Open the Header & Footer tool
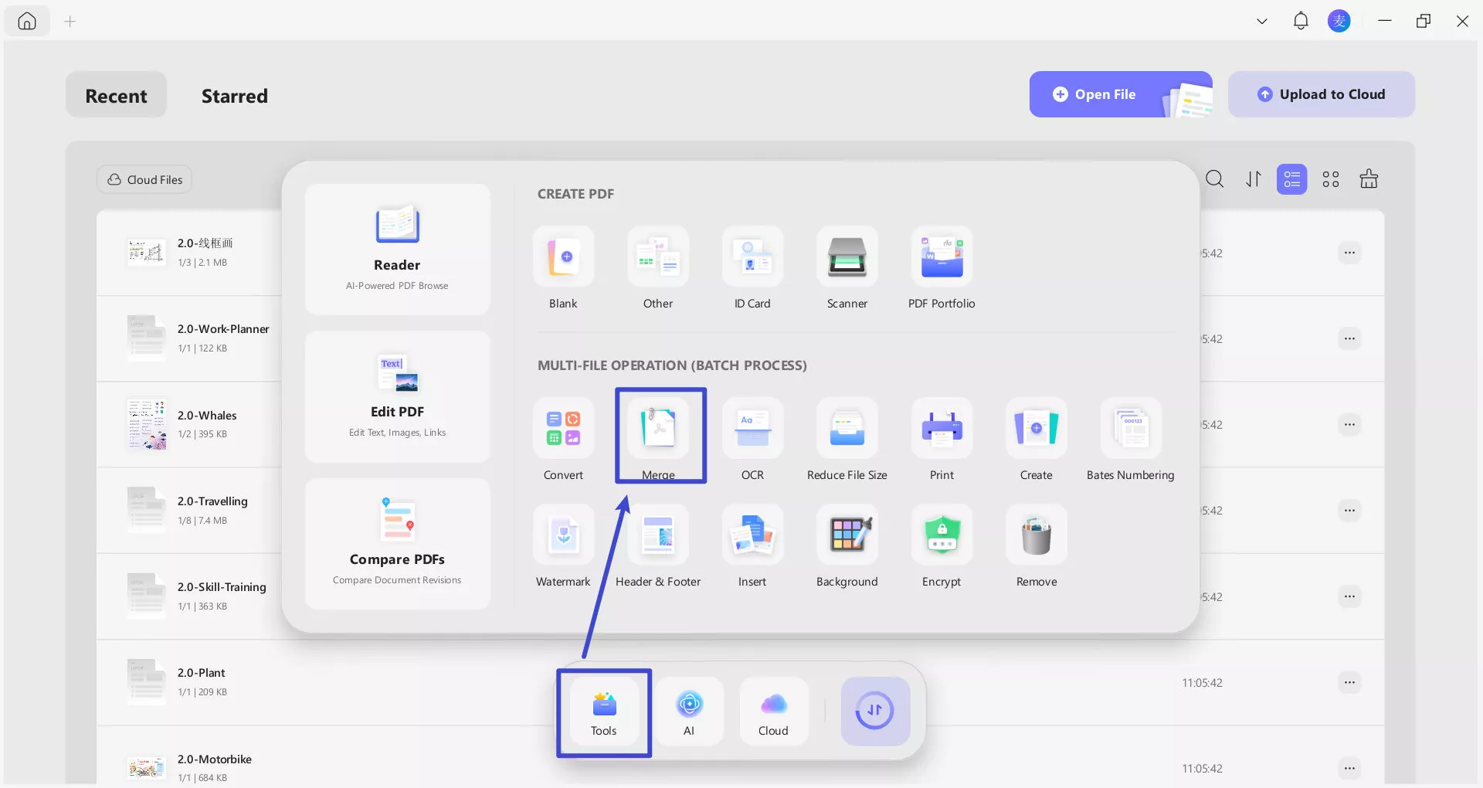This screenshot has width=1483, height=788. 658,542
